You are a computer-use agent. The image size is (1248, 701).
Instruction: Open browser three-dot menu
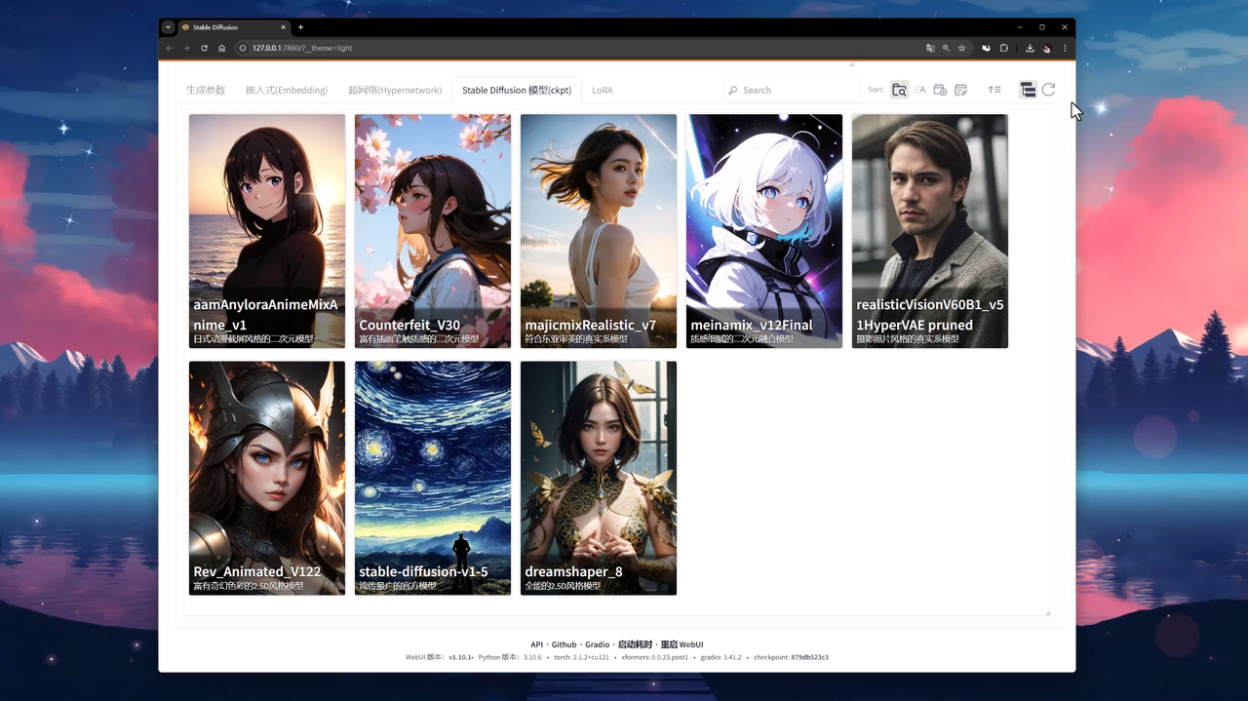point(1065,48)
